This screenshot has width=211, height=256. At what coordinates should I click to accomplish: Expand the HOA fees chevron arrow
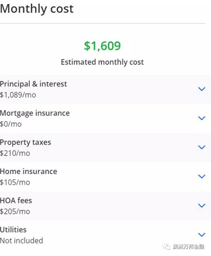202,206
